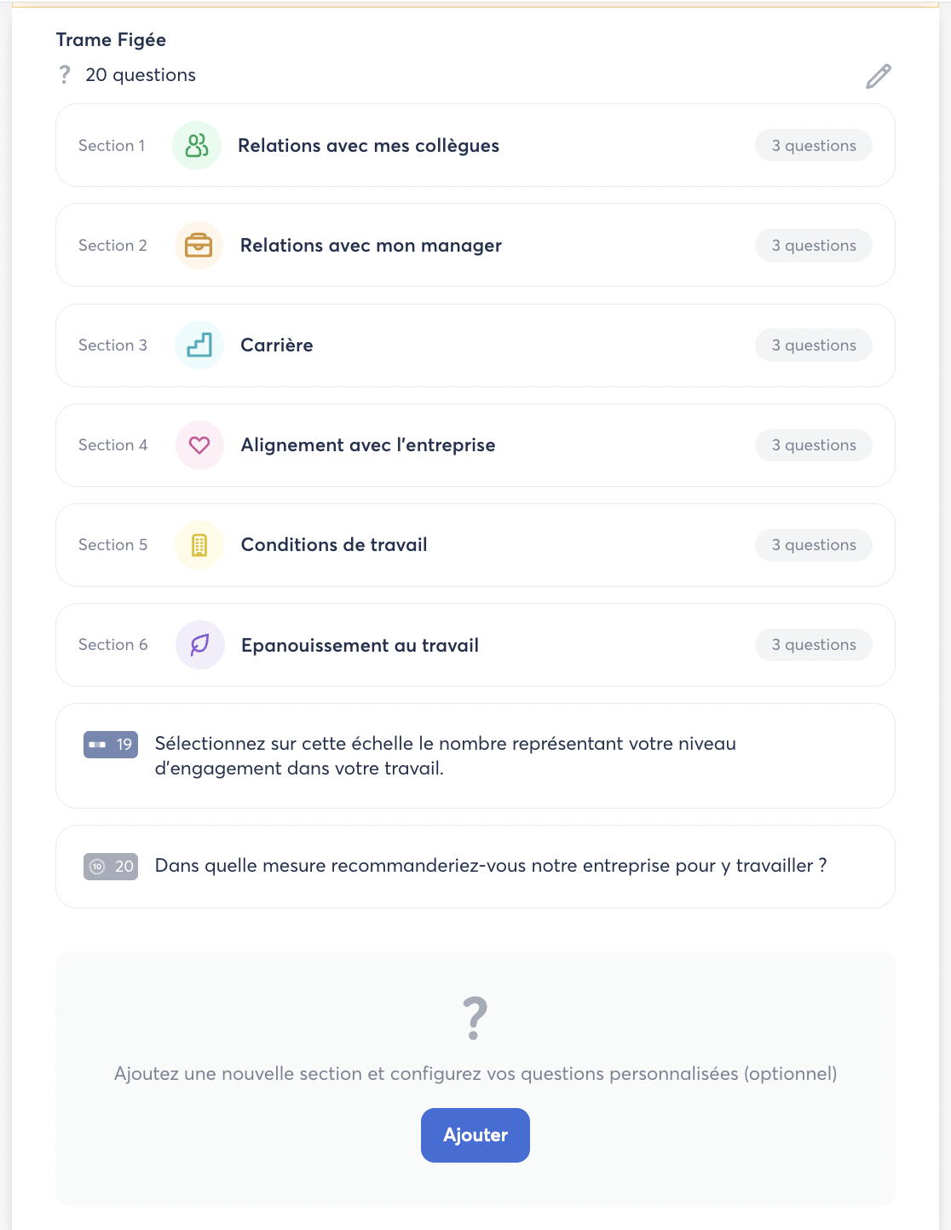
Task: Open the engagement level scale question
Action: (x=445, y=756)
